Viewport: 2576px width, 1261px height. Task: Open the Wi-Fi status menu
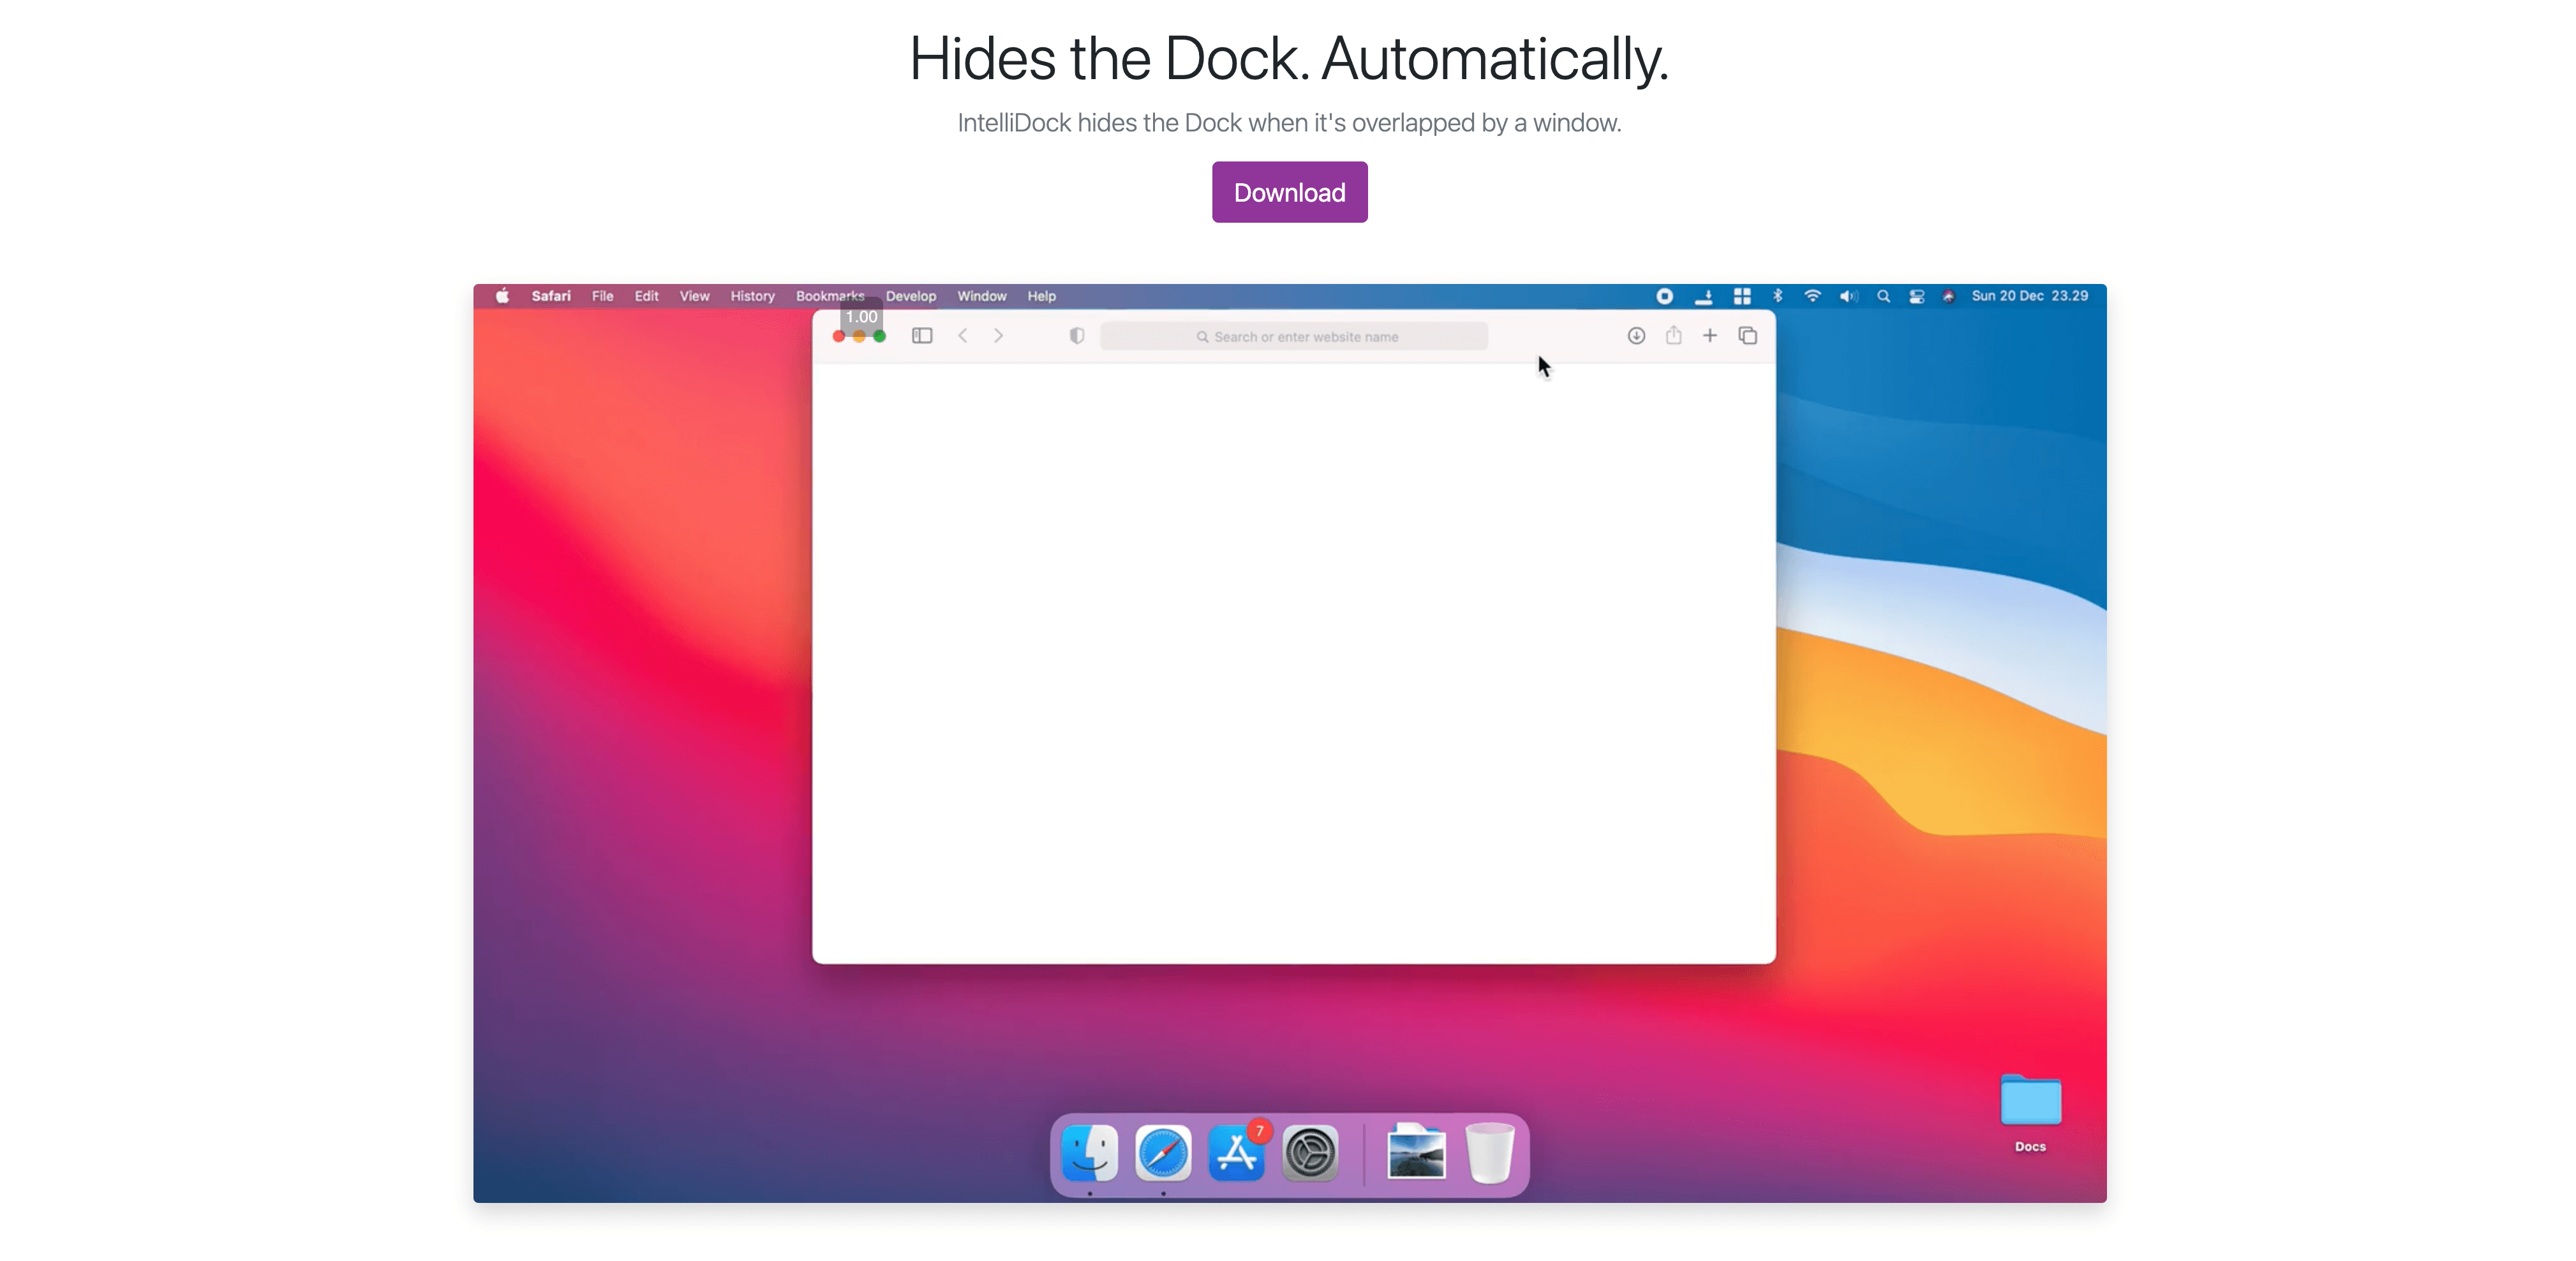click(x=1813, y=296)
